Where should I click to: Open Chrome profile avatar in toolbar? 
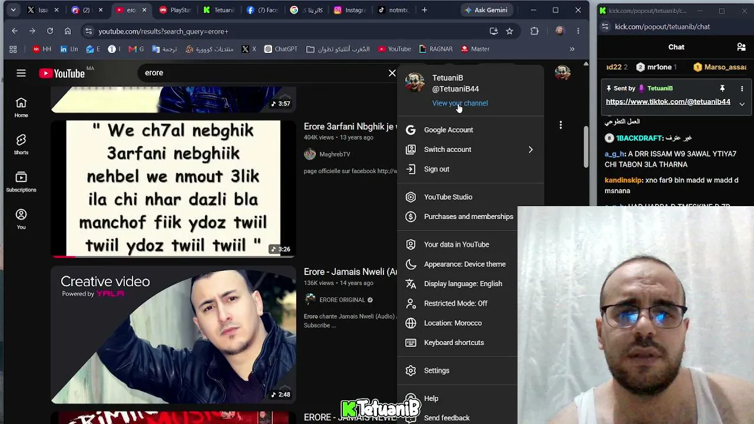[x=560, y=31]
